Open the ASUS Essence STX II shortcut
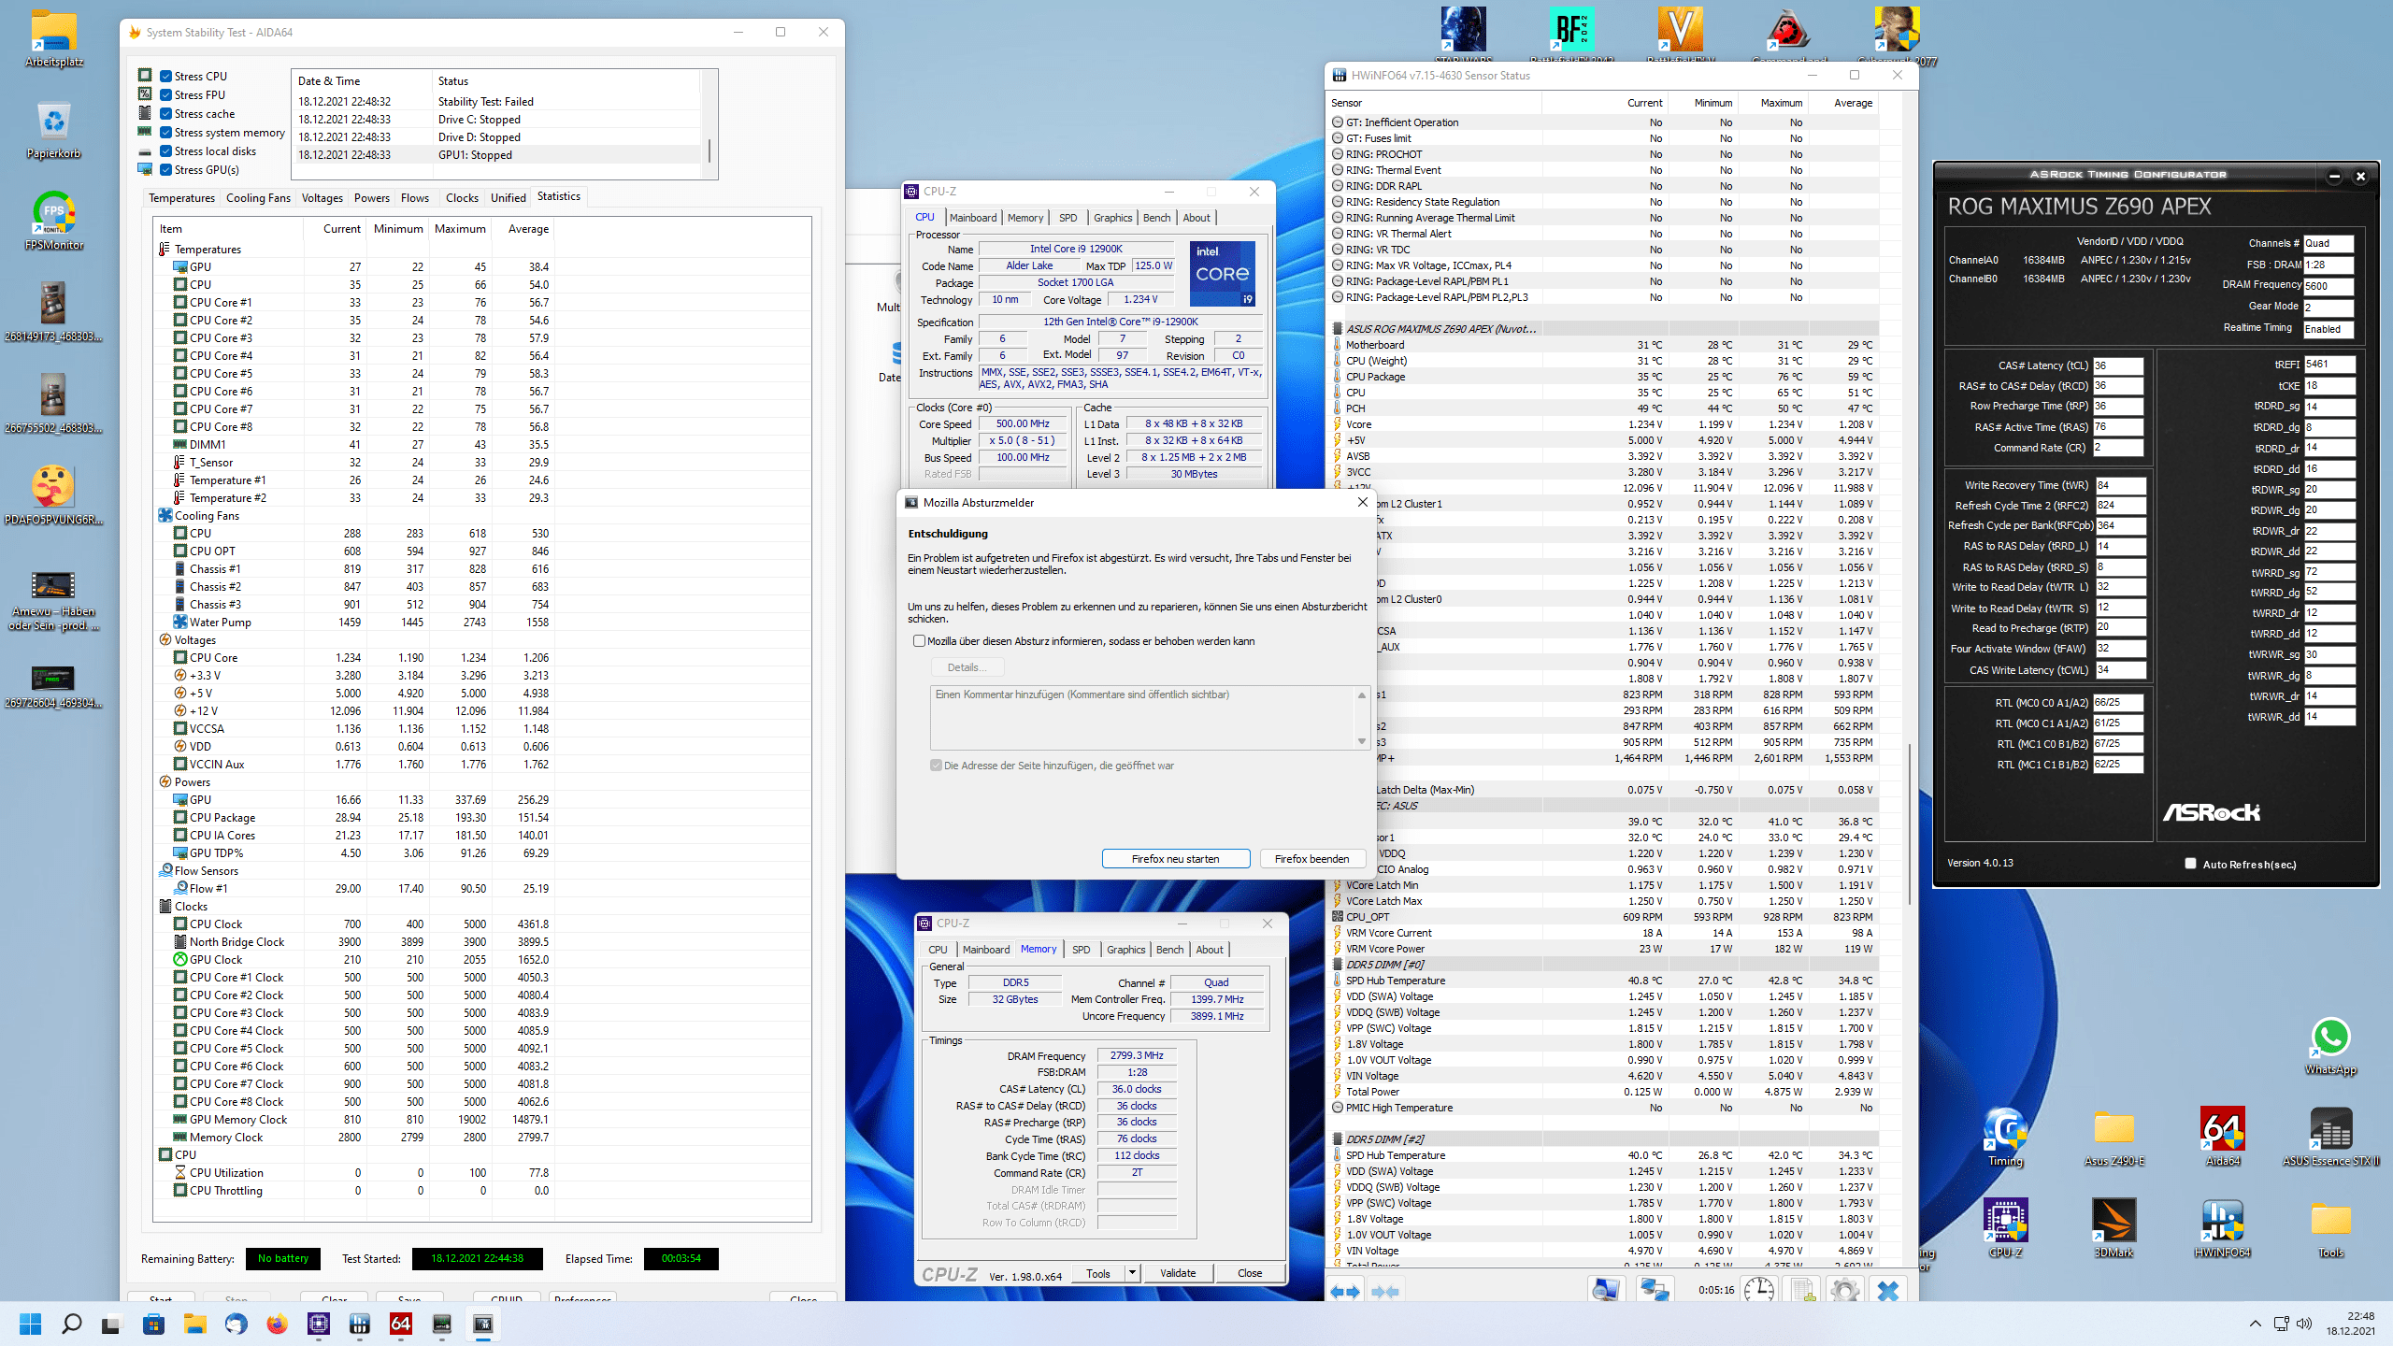Viewport: 2393px width, 1346px height. point(2330,1136)
